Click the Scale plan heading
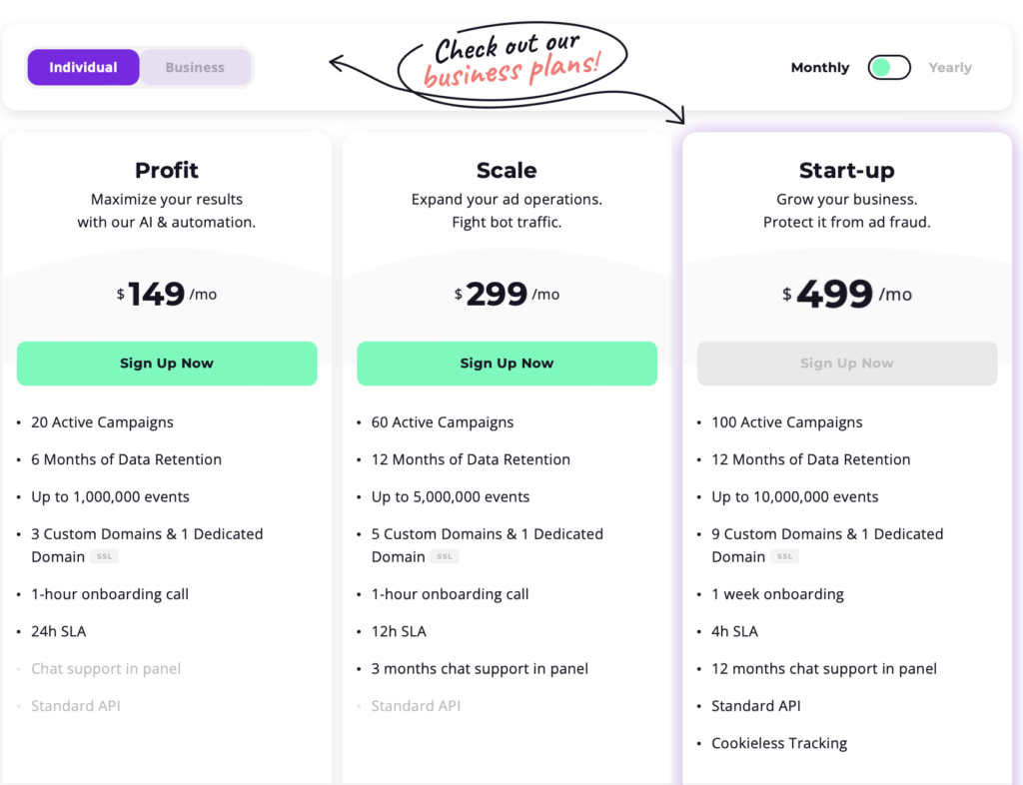The image size is (1023, 785). (x=507, y=170)
